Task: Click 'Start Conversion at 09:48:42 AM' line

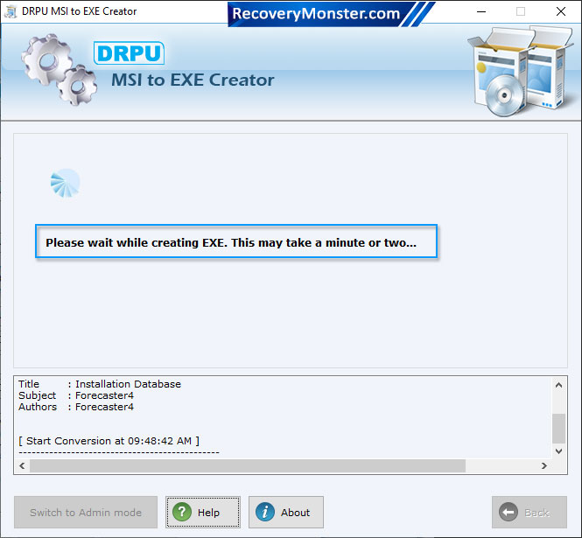Action: click(x=109, y=441)
